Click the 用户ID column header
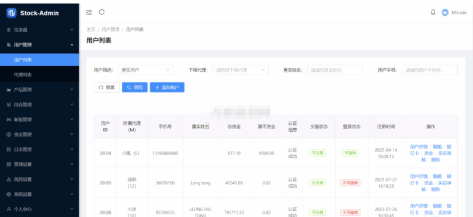Viewport: 473px width, 217px height. coord(105,127)
